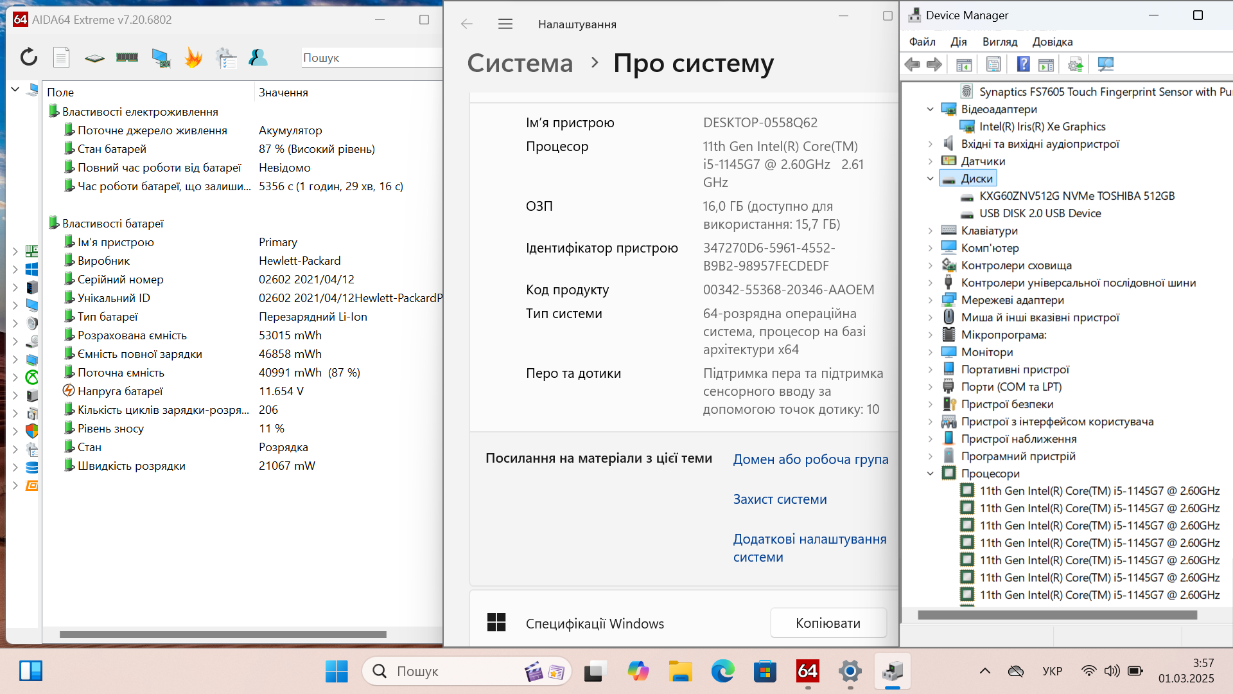Image resolution: width=1233 pixels, height=694 pixels.
Task: Click the Device Manager update driver icon
Action: (x=1076, y=64)
